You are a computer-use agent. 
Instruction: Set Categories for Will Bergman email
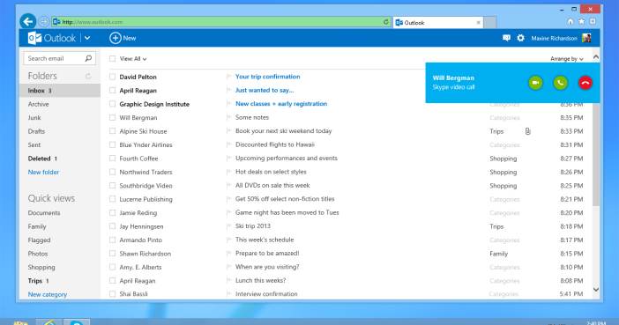tap(504, 117)
